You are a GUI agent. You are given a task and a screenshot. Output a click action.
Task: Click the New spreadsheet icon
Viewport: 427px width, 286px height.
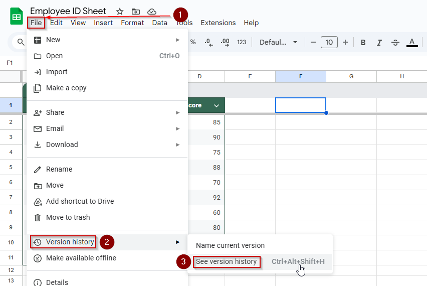click(x=38, y=40)
